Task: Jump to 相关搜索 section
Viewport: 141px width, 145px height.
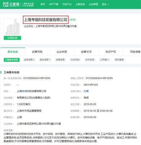Action: point(119,60)
